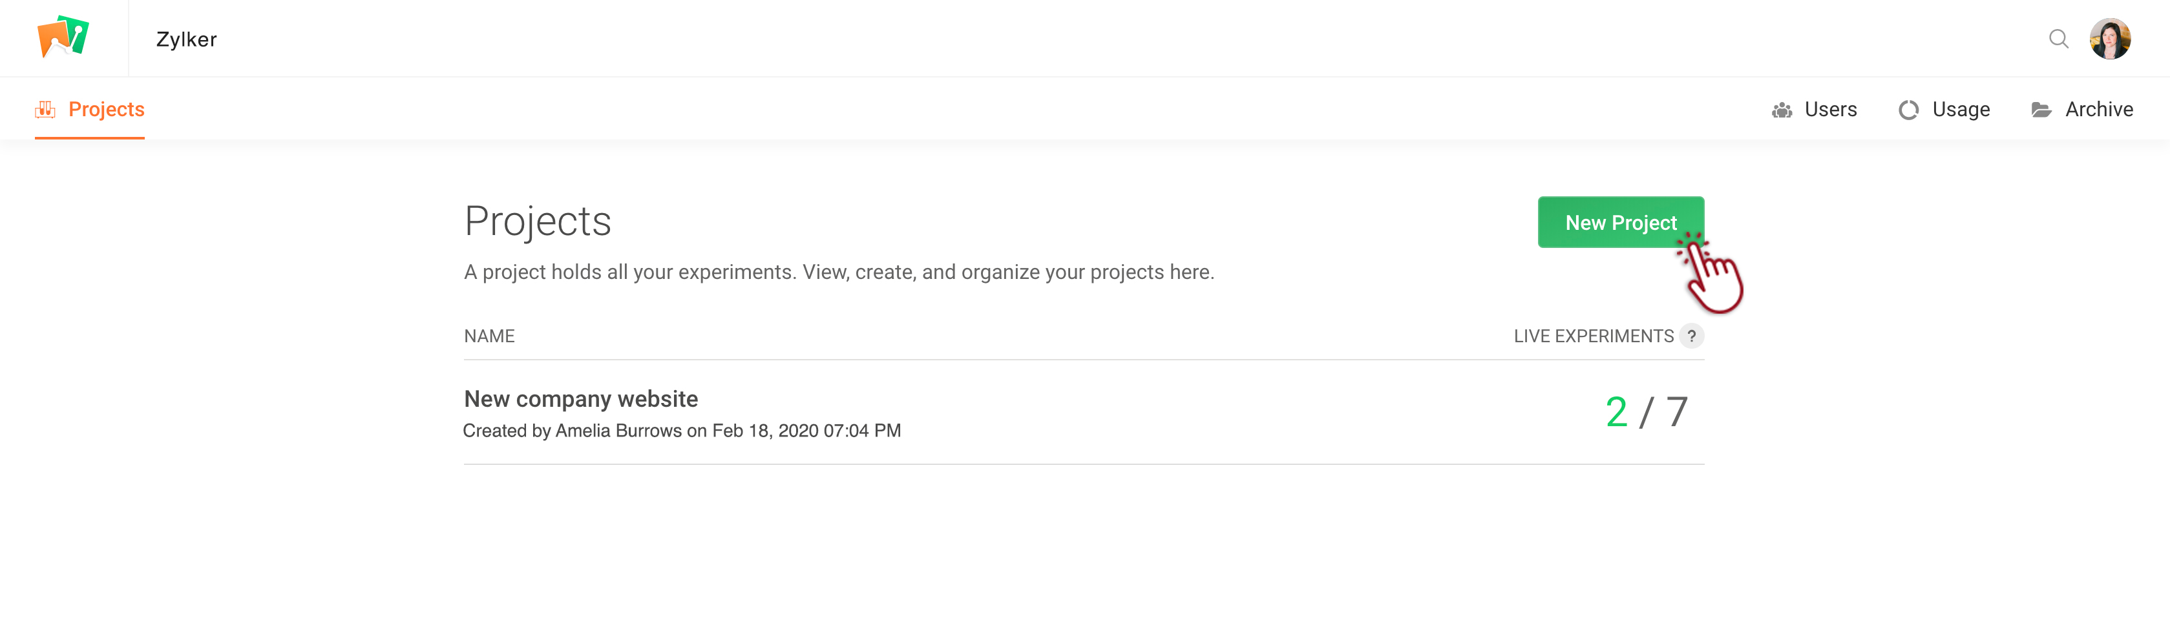Click the 2 / 7 live experiments count
This screenshot has height=627, width=2170.
(x=1646, y=411)
